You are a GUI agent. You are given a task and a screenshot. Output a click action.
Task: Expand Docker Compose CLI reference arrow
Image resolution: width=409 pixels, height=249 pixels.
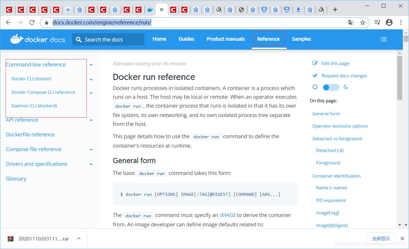tap(91, 93)
